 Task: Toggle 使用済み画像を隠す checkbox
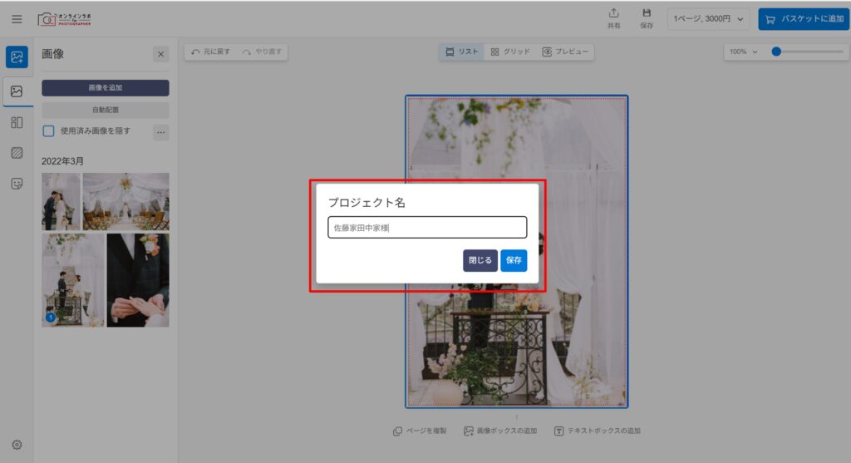(49, 131)
